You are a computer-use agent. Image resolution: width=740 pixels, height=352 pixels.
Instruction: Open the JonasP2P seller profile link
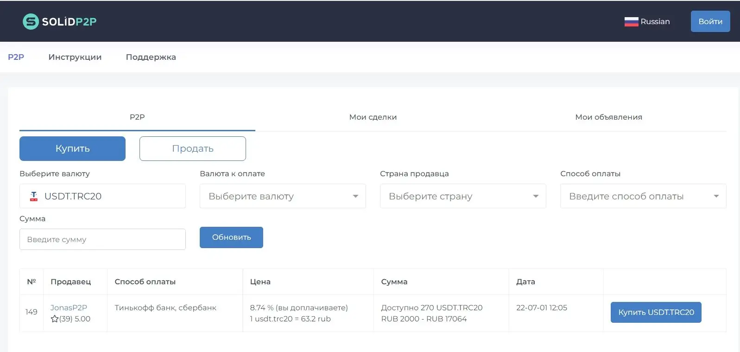tap(69, 307)
